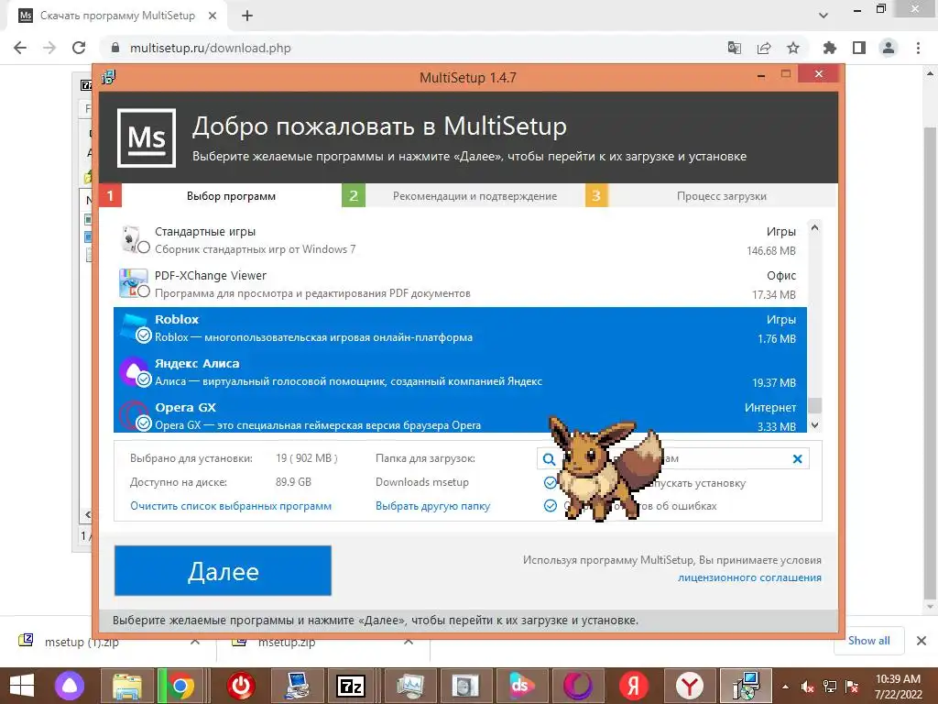Click Очистить список выбранных программ link

[231, 506]
